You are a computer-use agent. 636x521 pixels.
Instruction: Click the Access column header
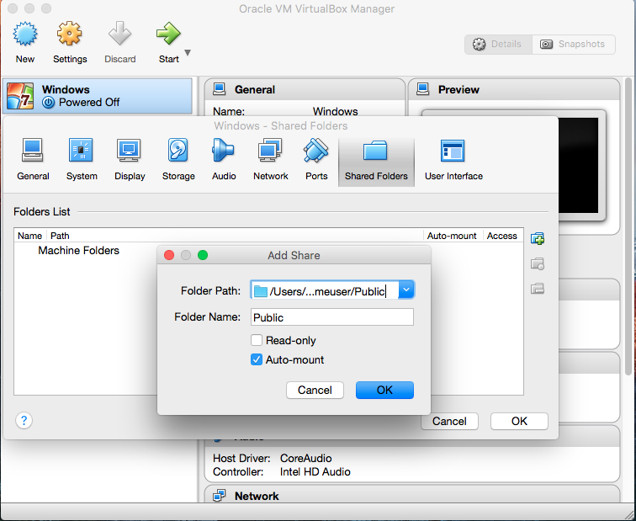coord(502,236)
